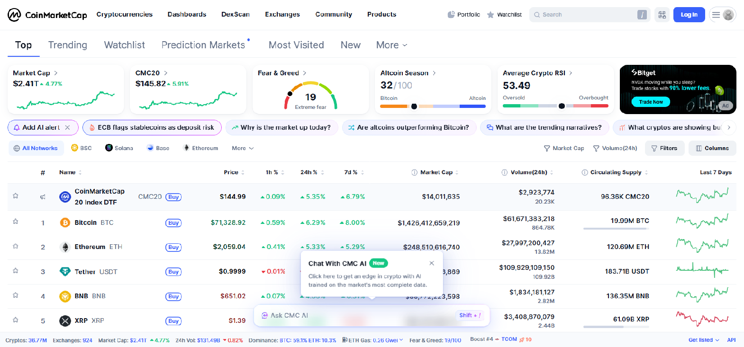Expand More networks dropdown

243,148
